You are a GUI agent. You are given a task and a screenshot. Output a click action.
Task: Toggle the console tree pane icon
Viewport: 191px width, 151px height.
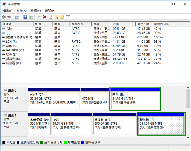coord(17,17)
